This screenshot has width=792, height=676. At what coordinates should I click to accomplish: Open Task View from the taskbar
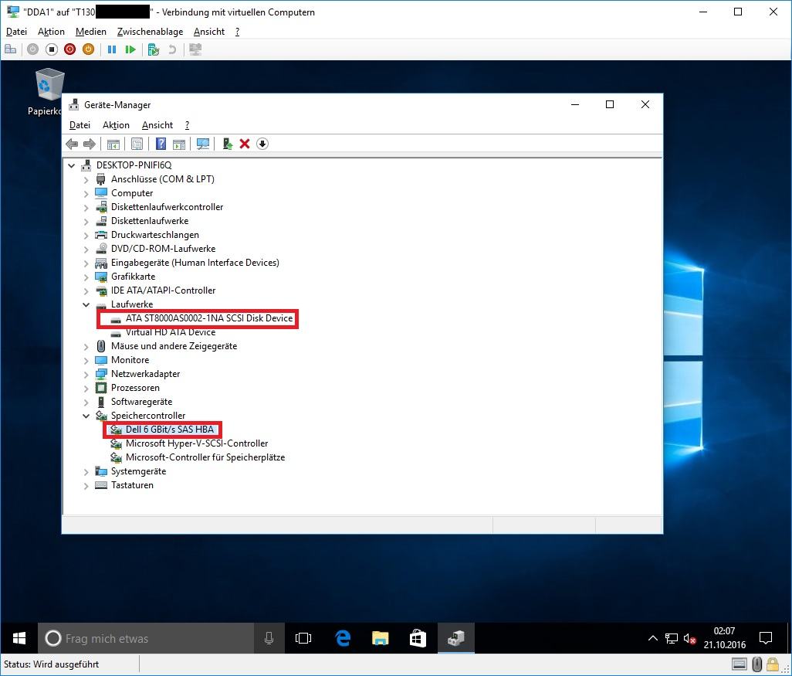coord(303,638)
